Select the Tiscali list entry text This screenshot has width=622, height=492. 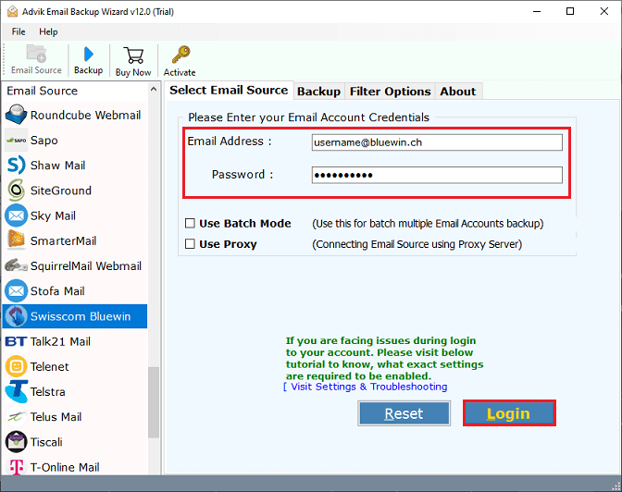click(x=46, y=442)
